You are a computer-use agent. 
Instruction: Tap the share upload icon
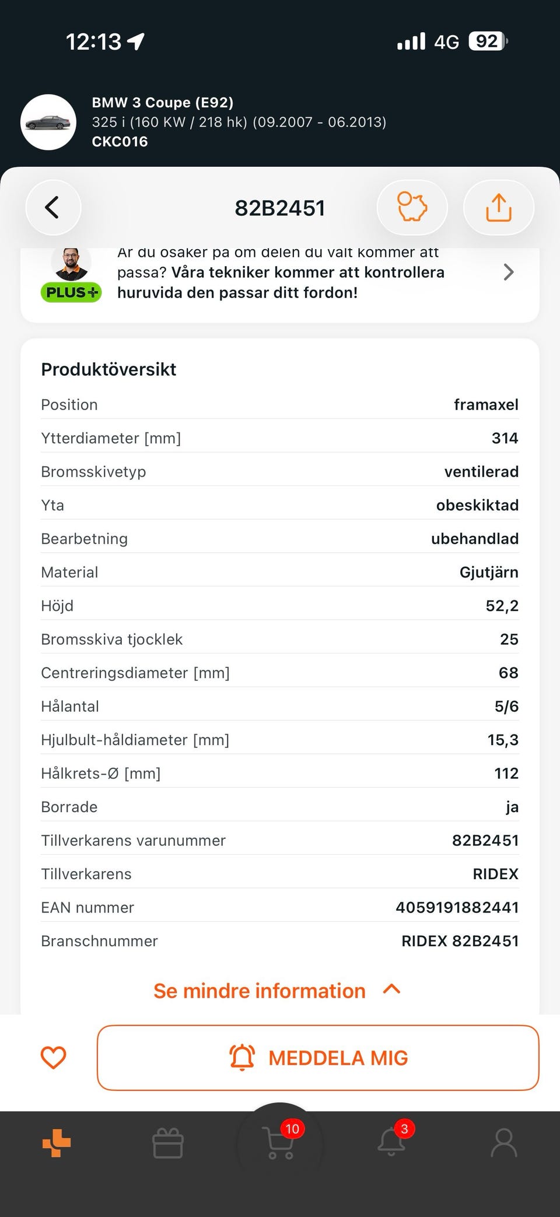pyautogui.click(x=498, y=208)
